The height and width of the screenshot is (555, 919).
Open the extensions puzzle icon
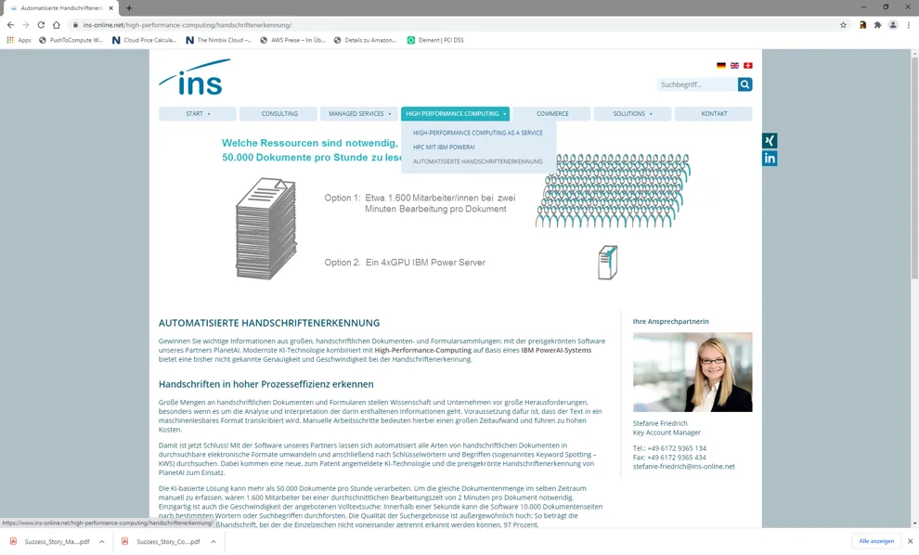877,25
